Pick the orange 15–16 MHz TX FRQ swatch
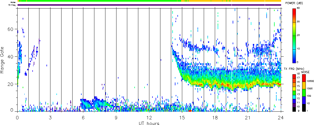Viewport: 314px width, 125px height. [294, 84]
